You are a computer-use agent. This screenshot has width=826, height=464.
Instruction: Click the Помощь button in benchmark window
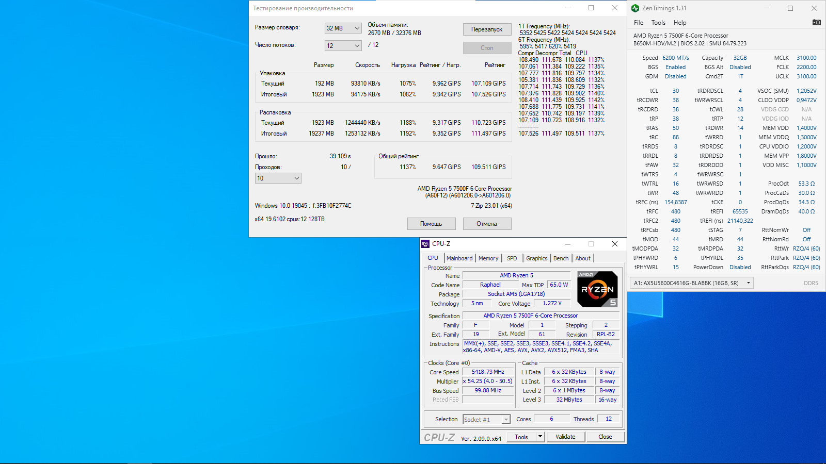pos(431,224)
